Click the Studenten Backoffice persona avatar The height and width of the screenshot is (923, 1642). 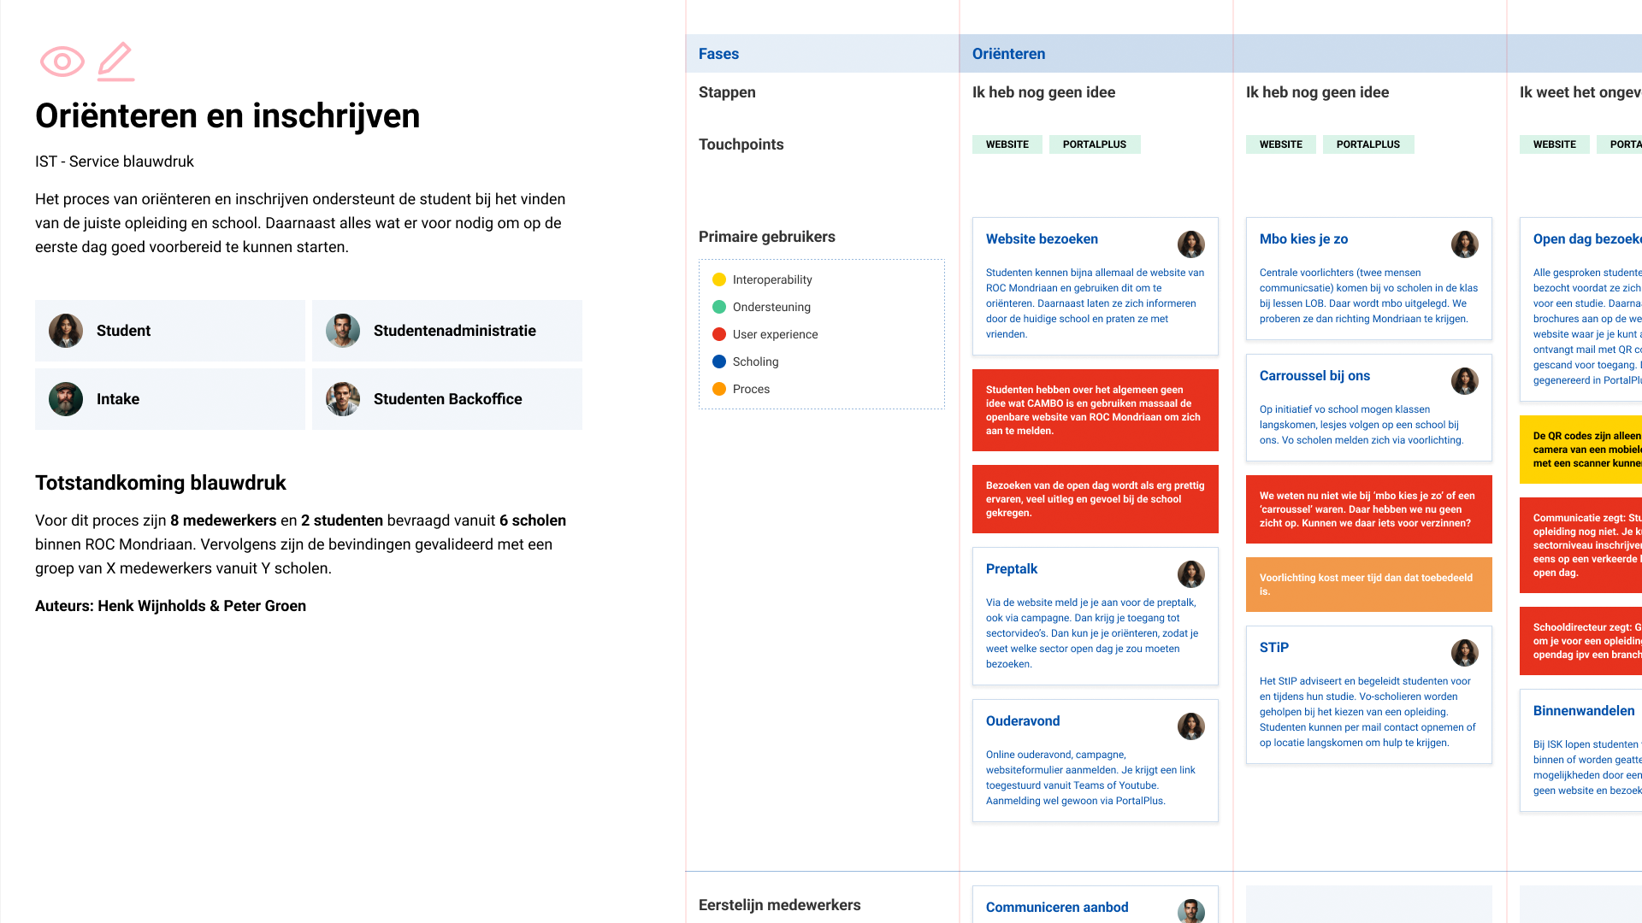(x=343, y=399)
